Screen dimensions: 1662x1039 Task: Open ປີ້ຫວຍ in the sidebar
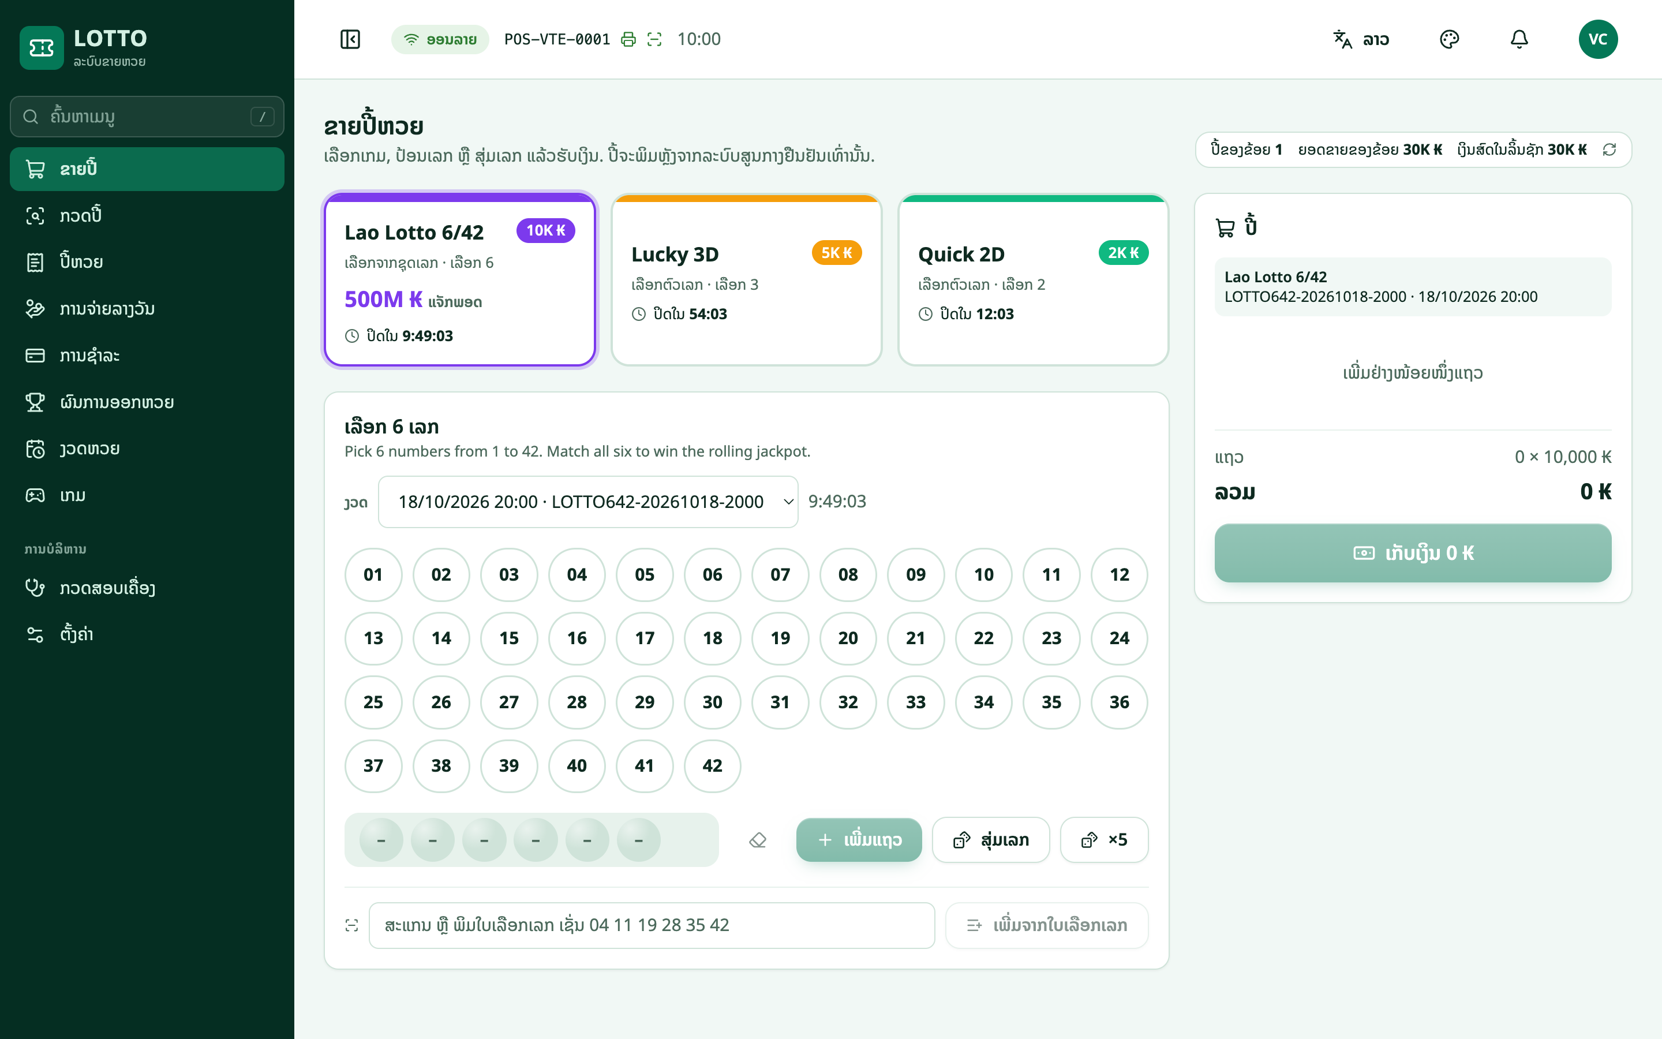147,262
